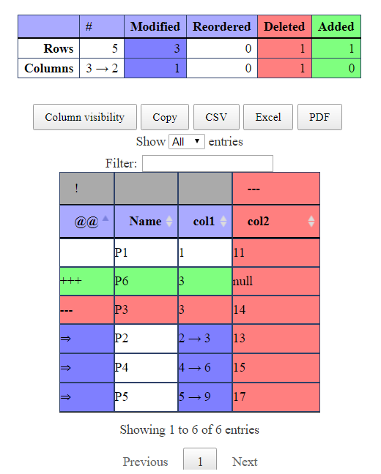This screenshot has width=381, height=474.
Task: Open the Show entries dropdown
Action: (x=187, y=141)
